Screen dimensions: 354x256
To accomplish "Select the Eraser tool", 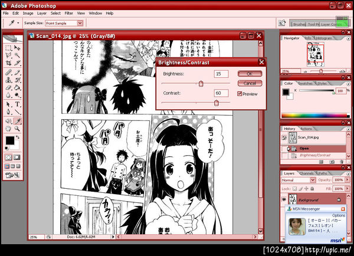I will [x=8, y=87].
